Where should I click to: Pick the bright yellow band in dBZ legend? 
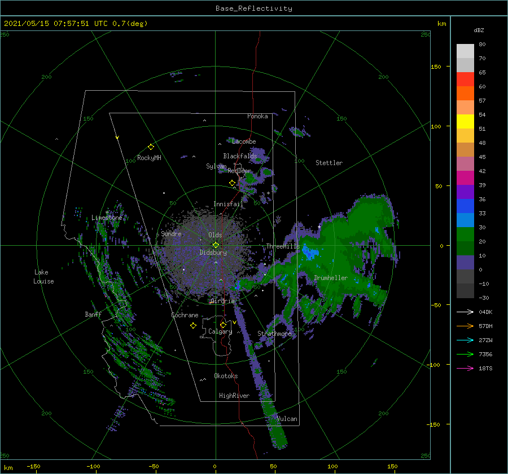(465, 122)
